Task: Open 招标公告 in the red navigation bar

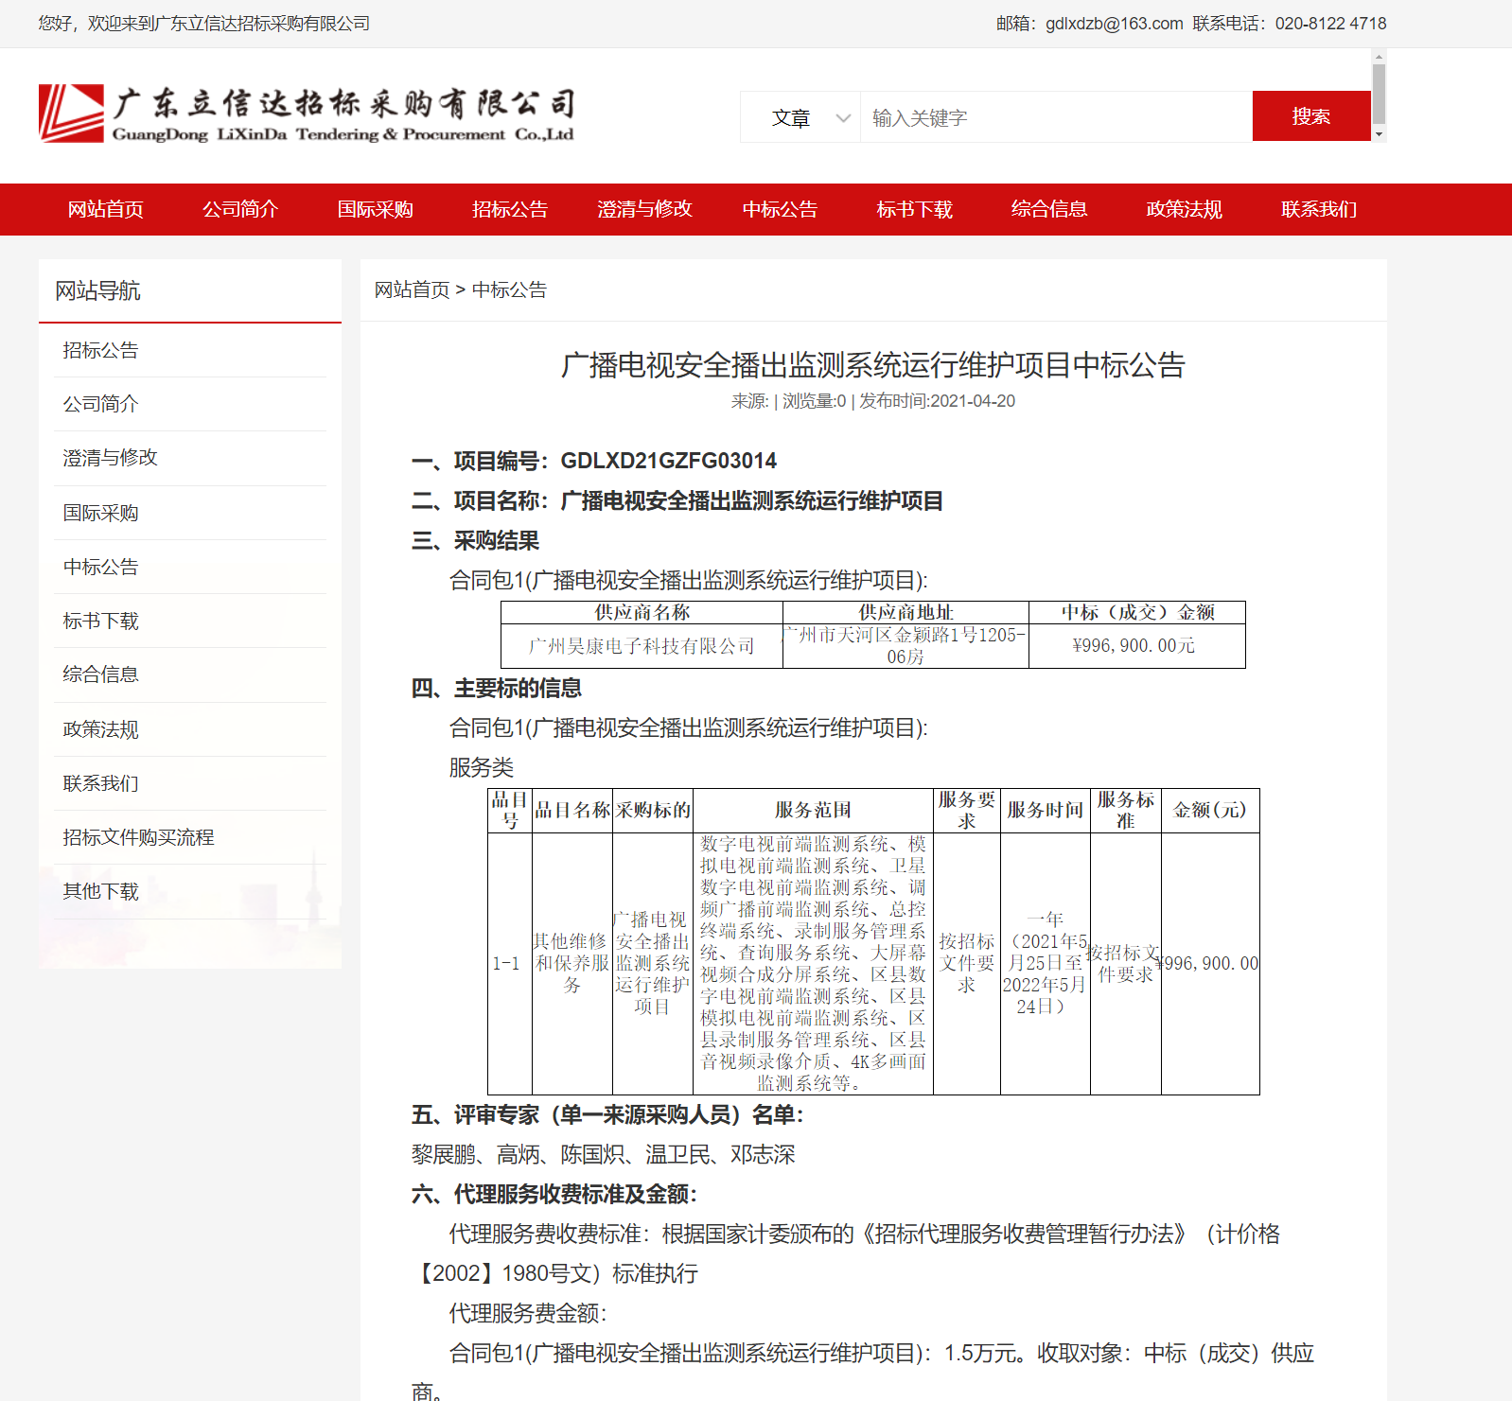Action: [x=510, y=209]
